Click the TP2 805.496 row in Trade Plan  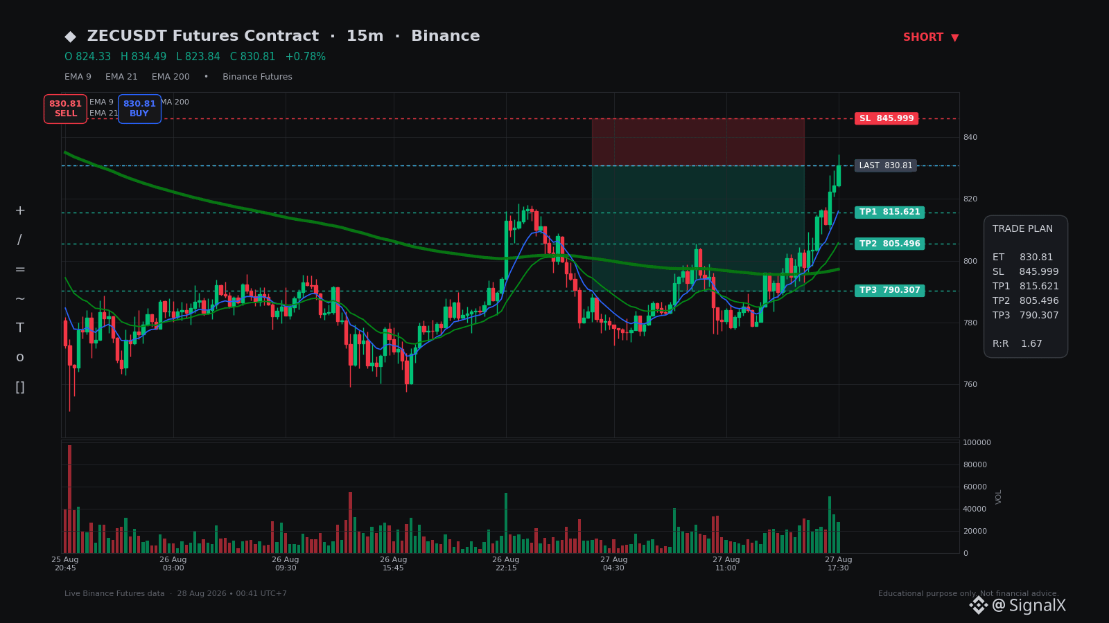pos(1026,301)
